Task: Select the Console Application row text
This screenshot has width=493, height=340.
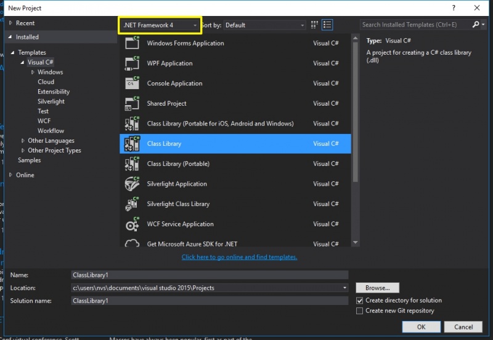Action: 174,83
